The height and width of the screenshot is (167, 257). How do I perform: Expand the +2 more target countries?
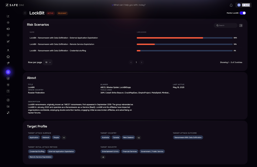[139, 138]
